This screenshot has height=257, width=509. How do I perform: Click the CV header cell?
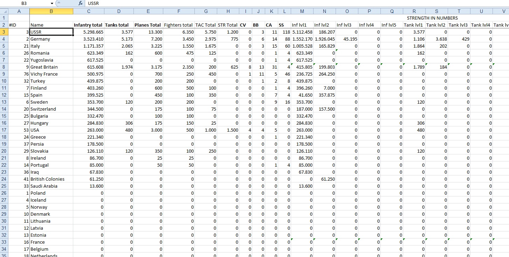[246, 25]
